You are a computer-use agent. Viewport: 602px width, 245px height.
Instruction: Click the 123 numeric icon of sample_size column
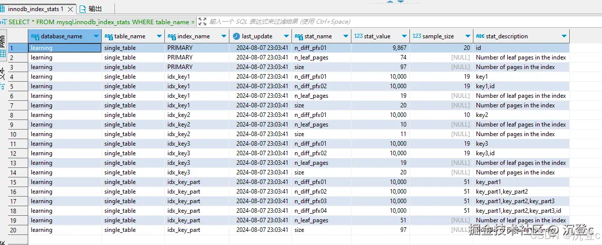pyautogui.click(x=416, y=36)
